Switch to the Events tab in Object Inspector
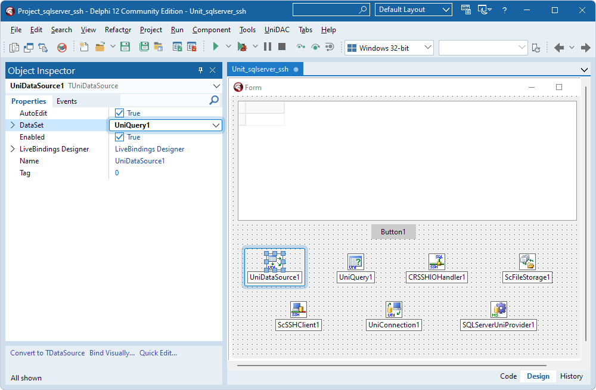This screenshot has height=390, width=596. tap(66, 101)
